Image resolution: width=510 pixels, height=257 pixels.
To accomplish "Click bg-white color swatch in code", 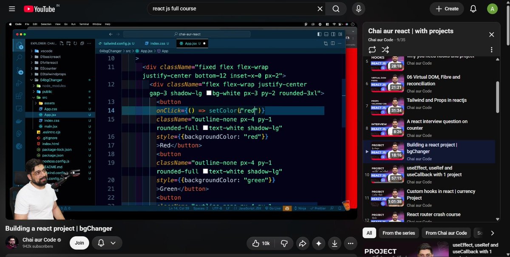I will coord(209,93).
